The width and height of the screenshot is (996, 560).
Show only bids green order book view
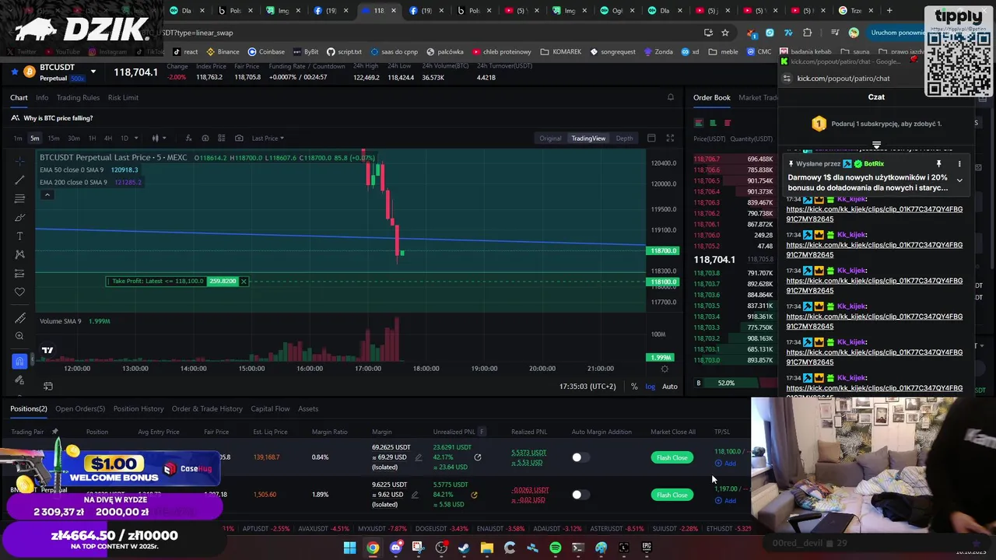coord(713,123)
